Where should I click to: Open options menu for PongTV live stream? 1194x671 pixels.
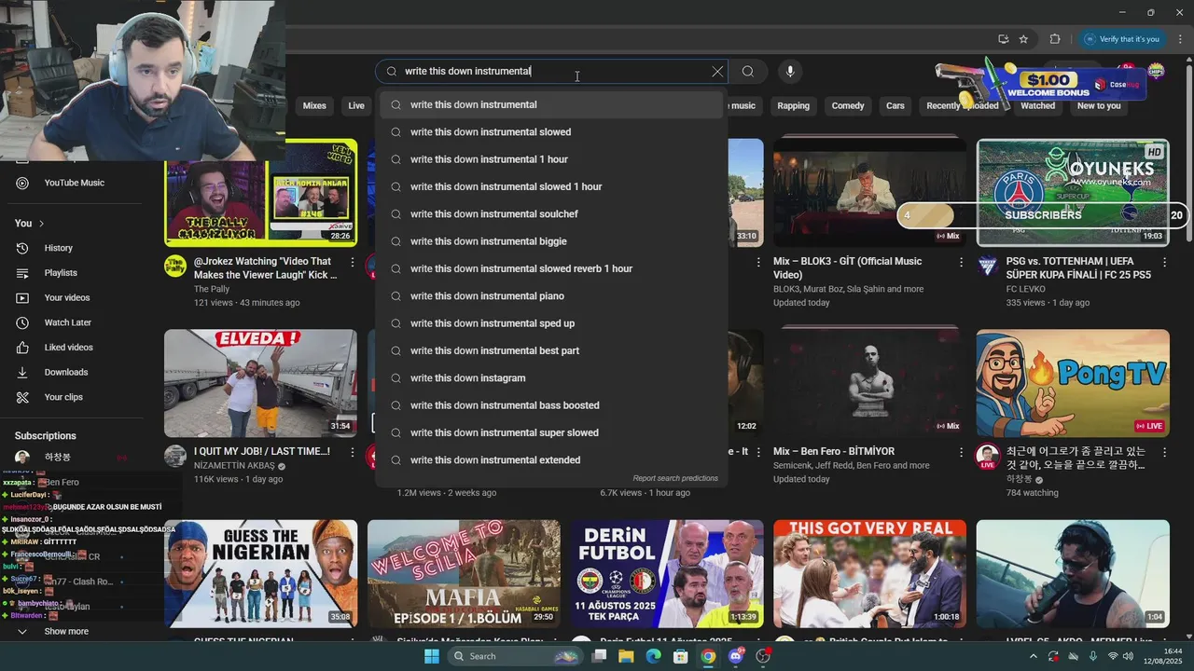pyautogui.click(x=1164, y=452)
